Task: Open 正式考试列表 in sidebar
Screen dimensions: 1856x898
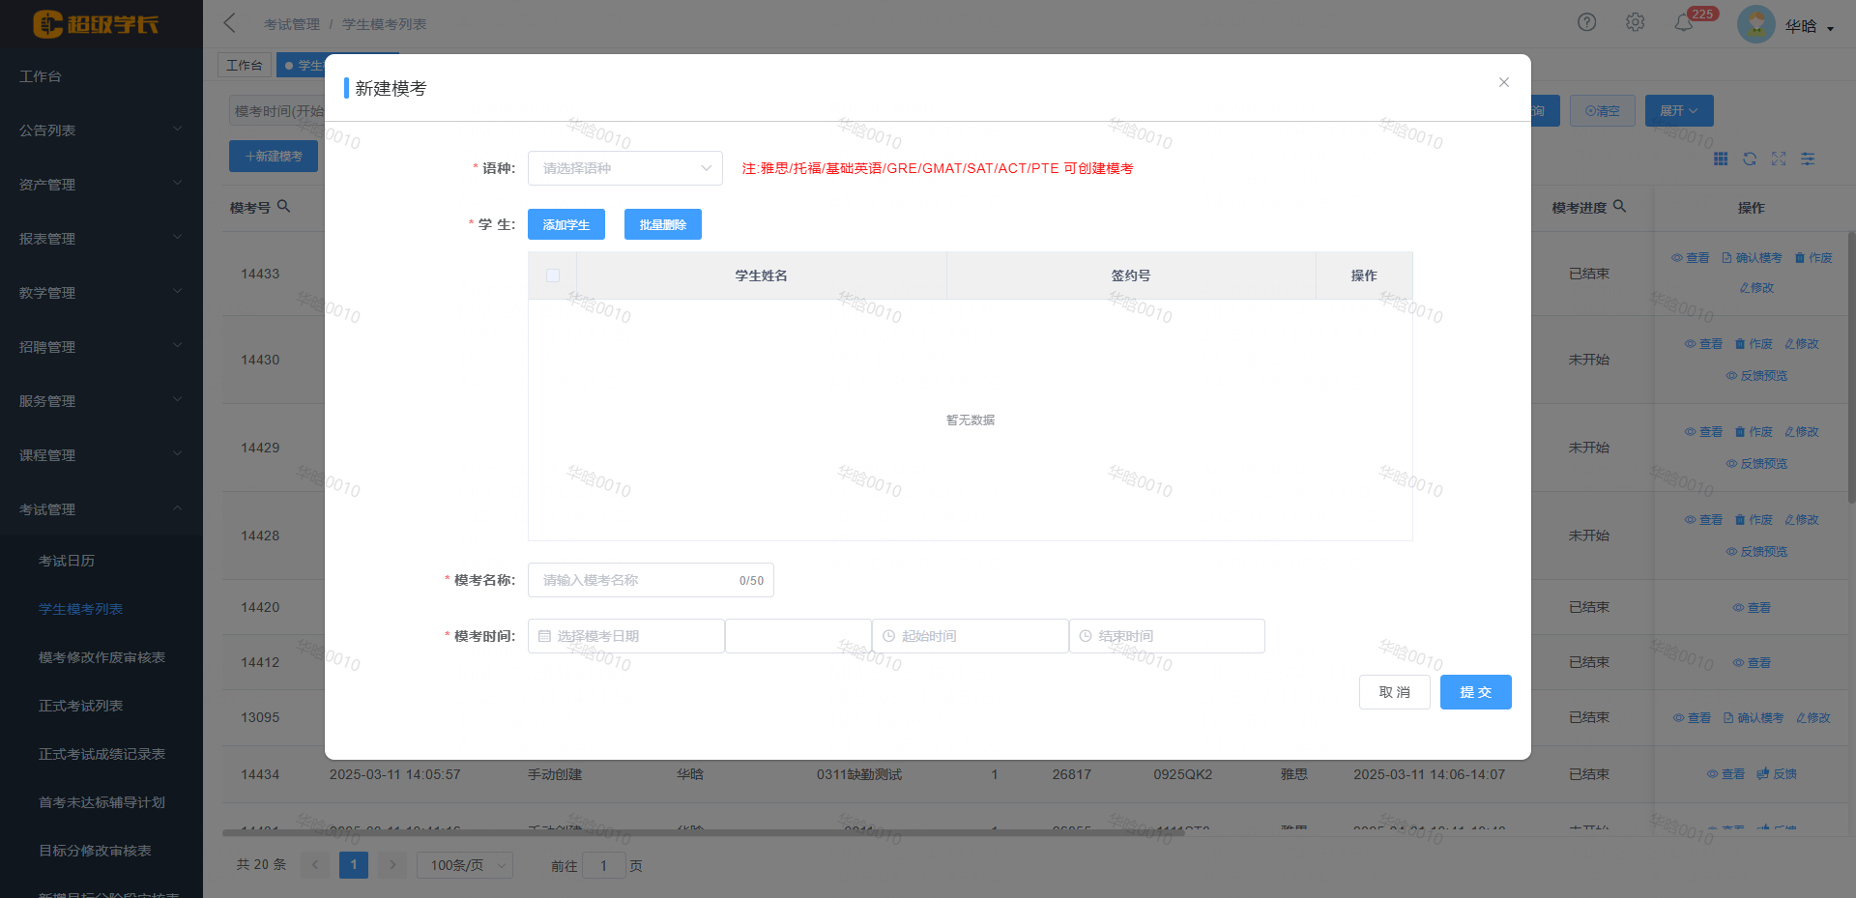Action: (x=81, y=706)
